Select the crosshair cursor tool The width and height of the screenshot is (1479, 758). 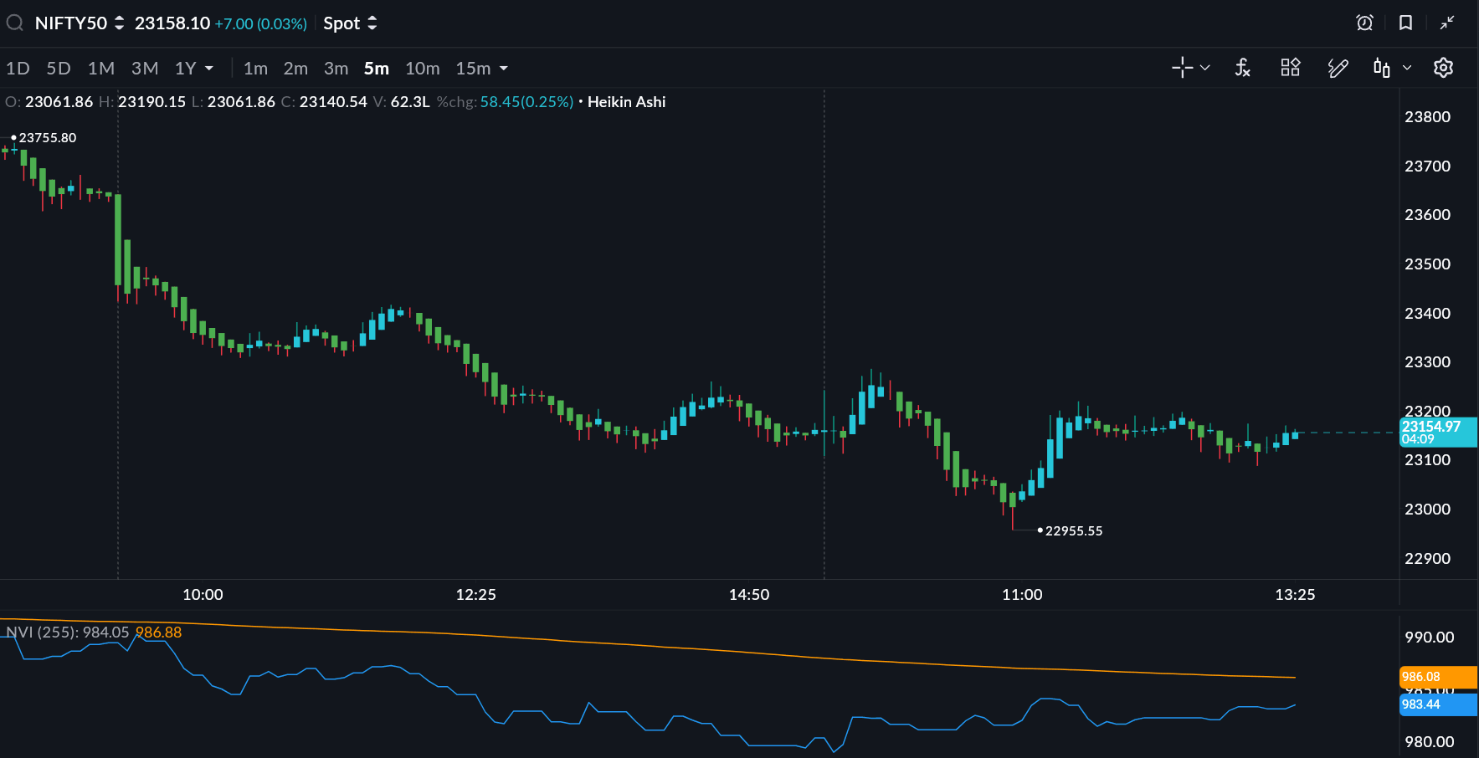click(x=1182, y=68)
